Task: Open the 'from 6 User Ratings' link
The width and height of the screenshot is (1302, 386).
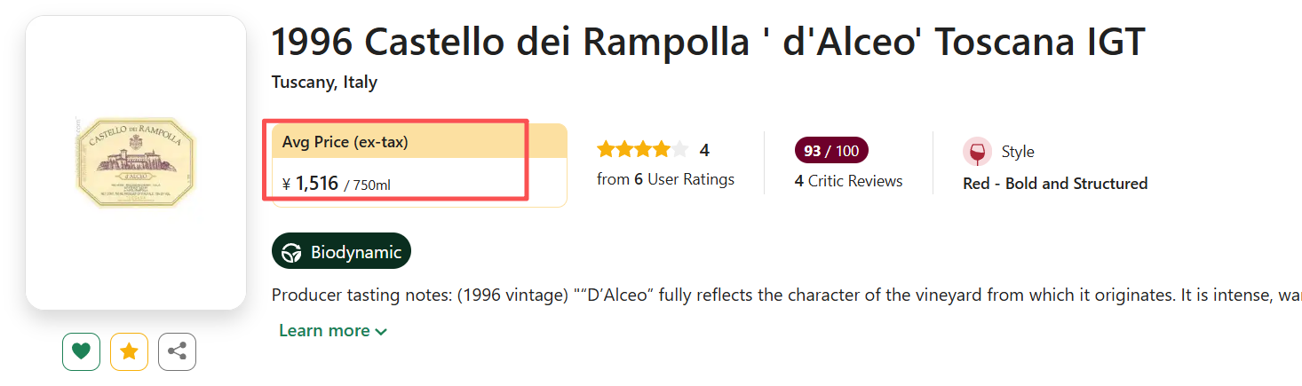Action: click(x=665, y=179)
